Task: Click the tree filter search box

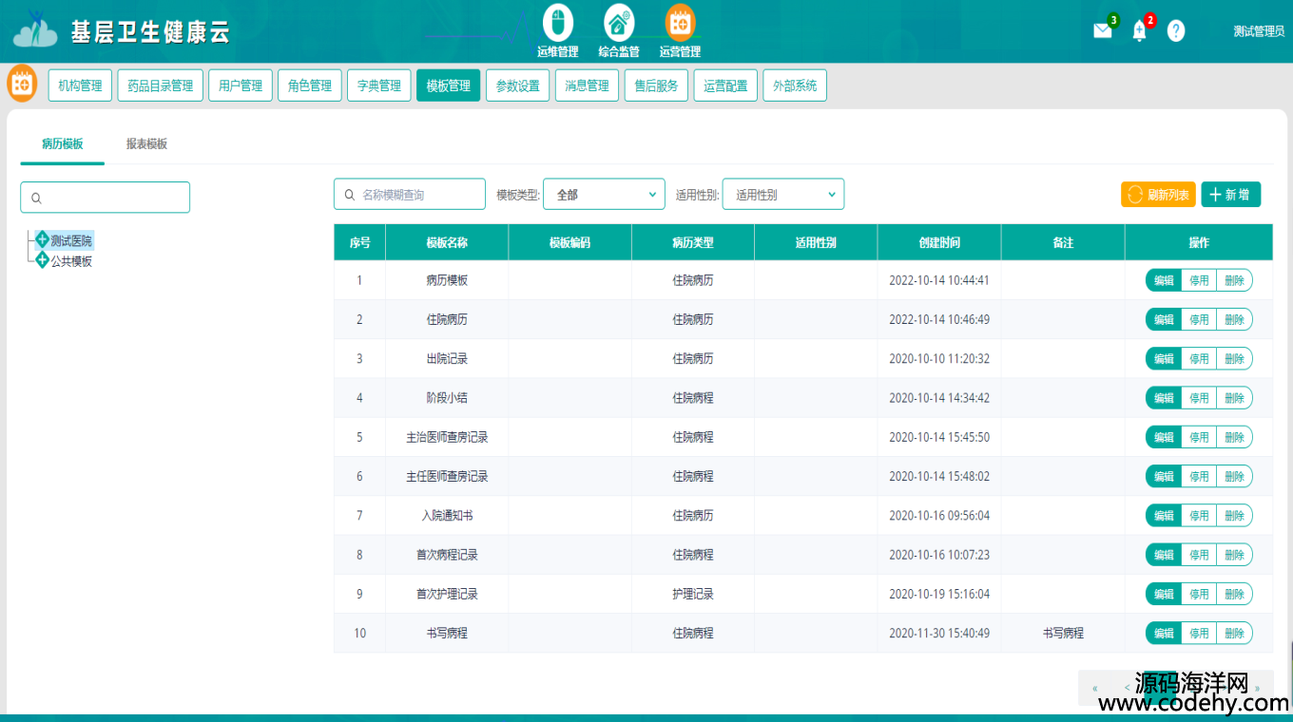Action: tap(105, 198)
